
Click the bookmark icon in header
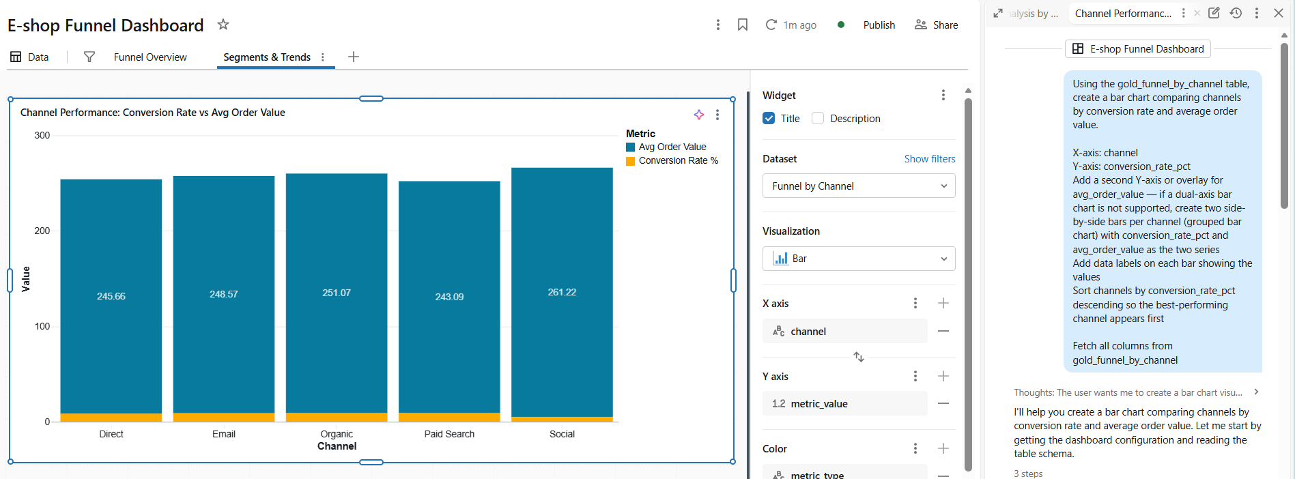(x=743, y=25)
